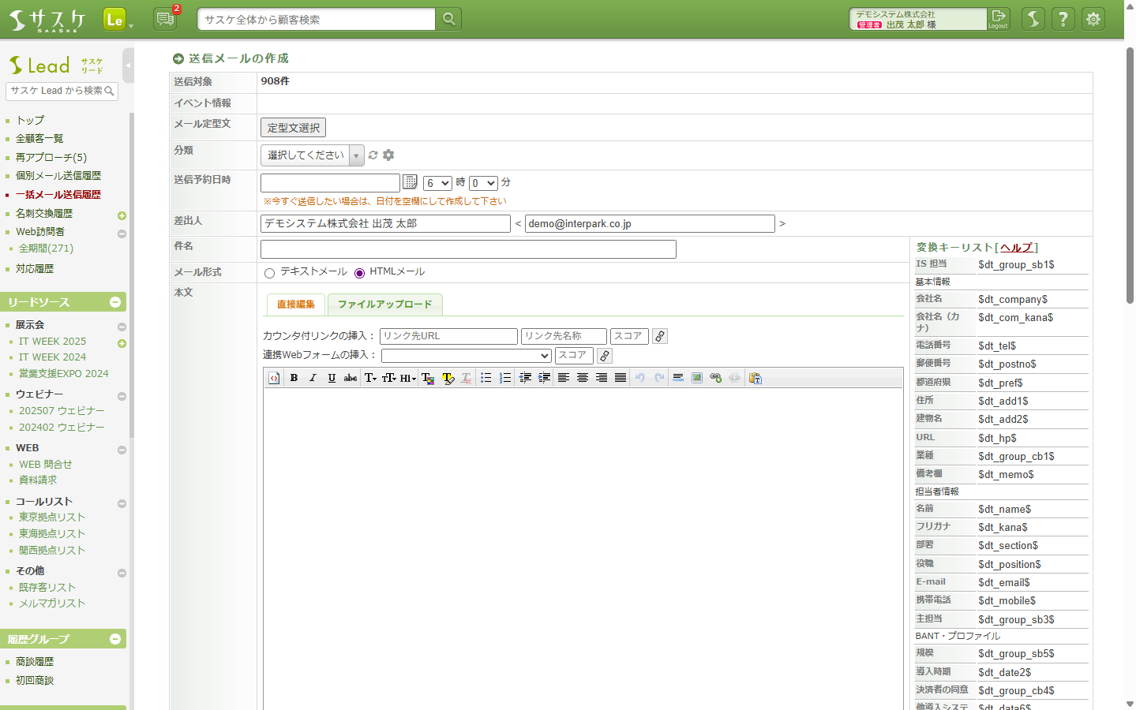
Task: Insert a bulleted list in the editor
Action: click(x=486, y=378)
